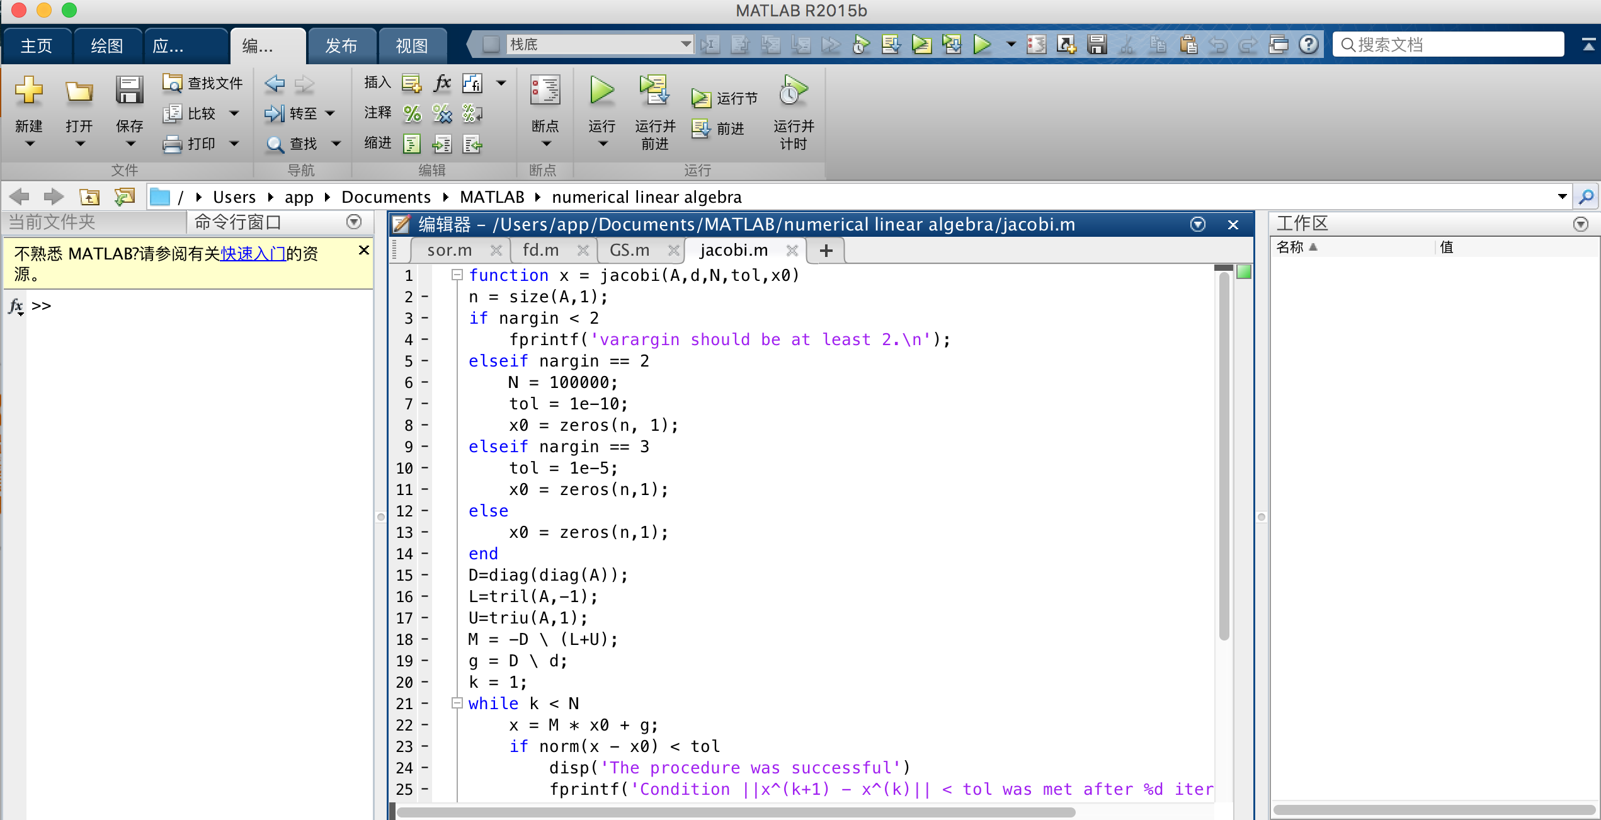Click the Find Files (查找文件) icon
The height and width of the screenshot is (820, 1601).
172,83
